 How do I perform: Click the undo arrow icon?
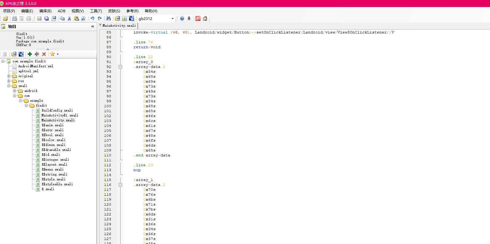(x=92, y=18)
